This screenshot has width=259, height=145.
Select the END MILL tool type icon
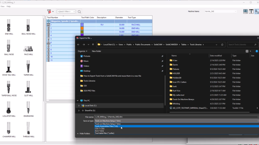coord(9,26)
